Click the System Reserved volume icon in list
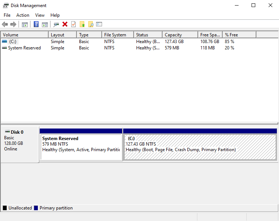The width and height of the screenshot is (279, 221). pyautogui.click(x=4, y=48)
